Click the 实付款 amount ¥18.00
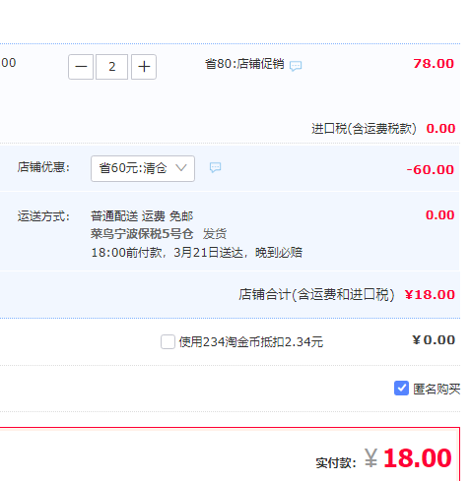The image size is (471, 481). point(408,458)
